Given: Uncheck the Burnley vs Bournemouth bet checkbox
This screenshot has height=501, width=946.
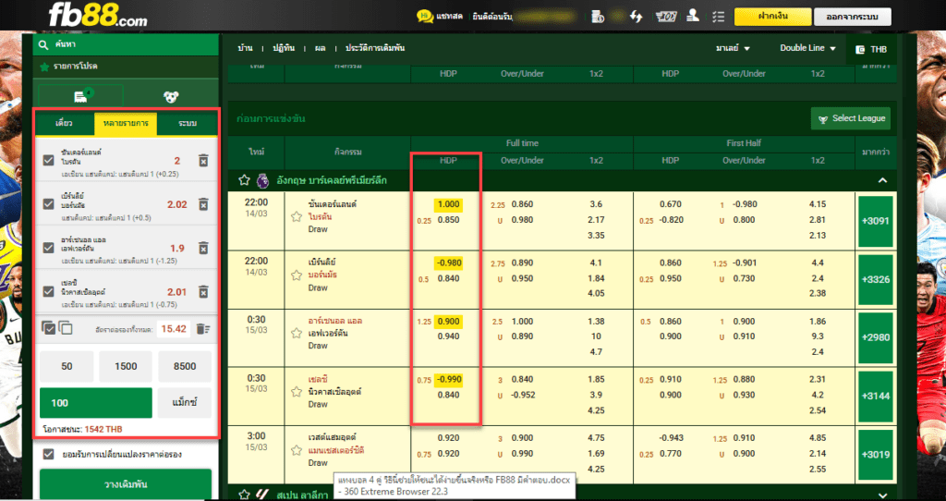Looking at the screenshot, I should 49,204.
